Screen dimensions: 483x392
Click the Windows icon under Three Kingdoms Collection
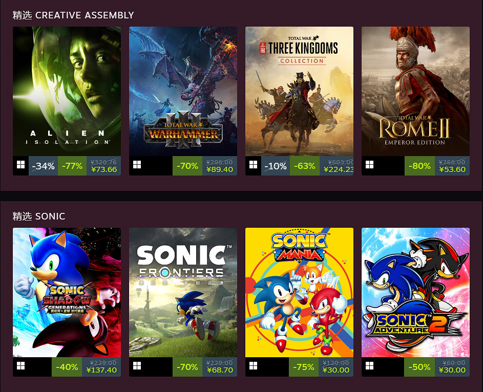[253, 165]
